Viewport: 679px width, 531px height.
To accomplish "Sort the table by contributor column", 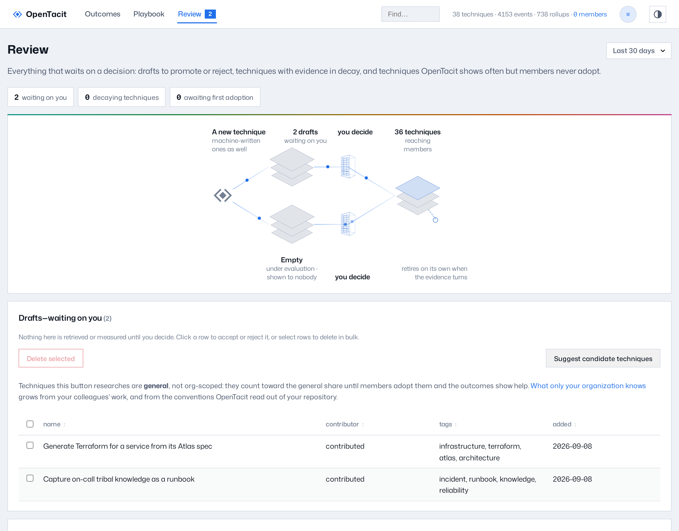I will coord(345,424).
